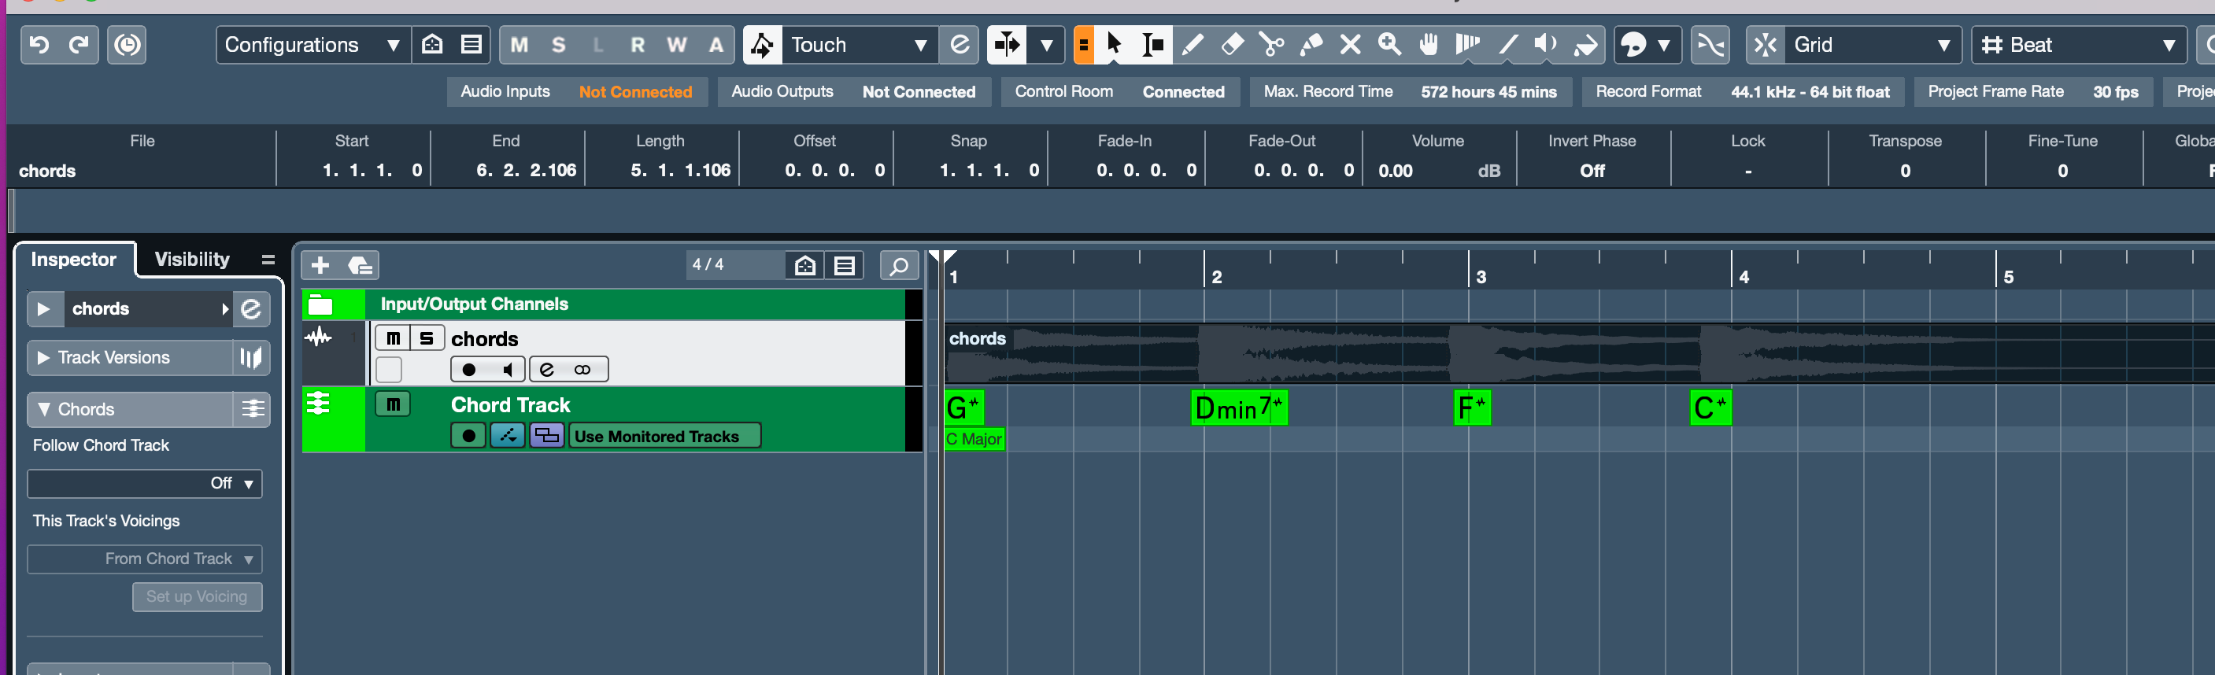2215x675 pixels.
Task: Select the Dmin7 chord event
Action: tap(1238, 408)
